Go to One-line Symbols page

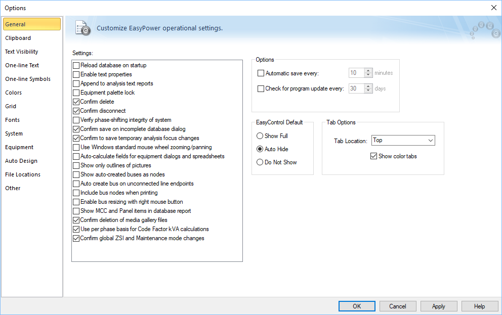[x=27, y=79]
